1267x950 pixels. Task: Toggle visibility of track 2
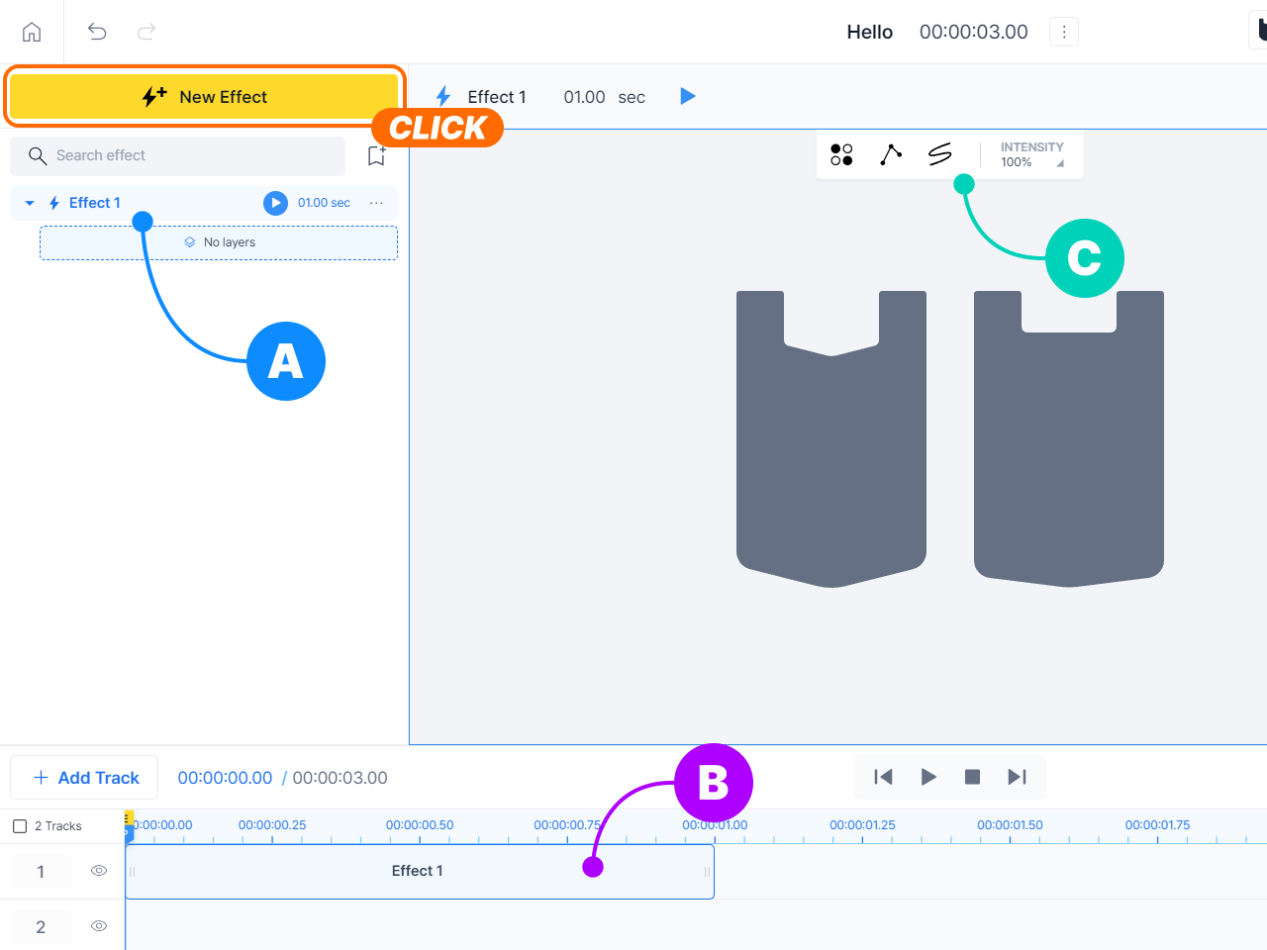pyautogui.click(x=99, y=926)
